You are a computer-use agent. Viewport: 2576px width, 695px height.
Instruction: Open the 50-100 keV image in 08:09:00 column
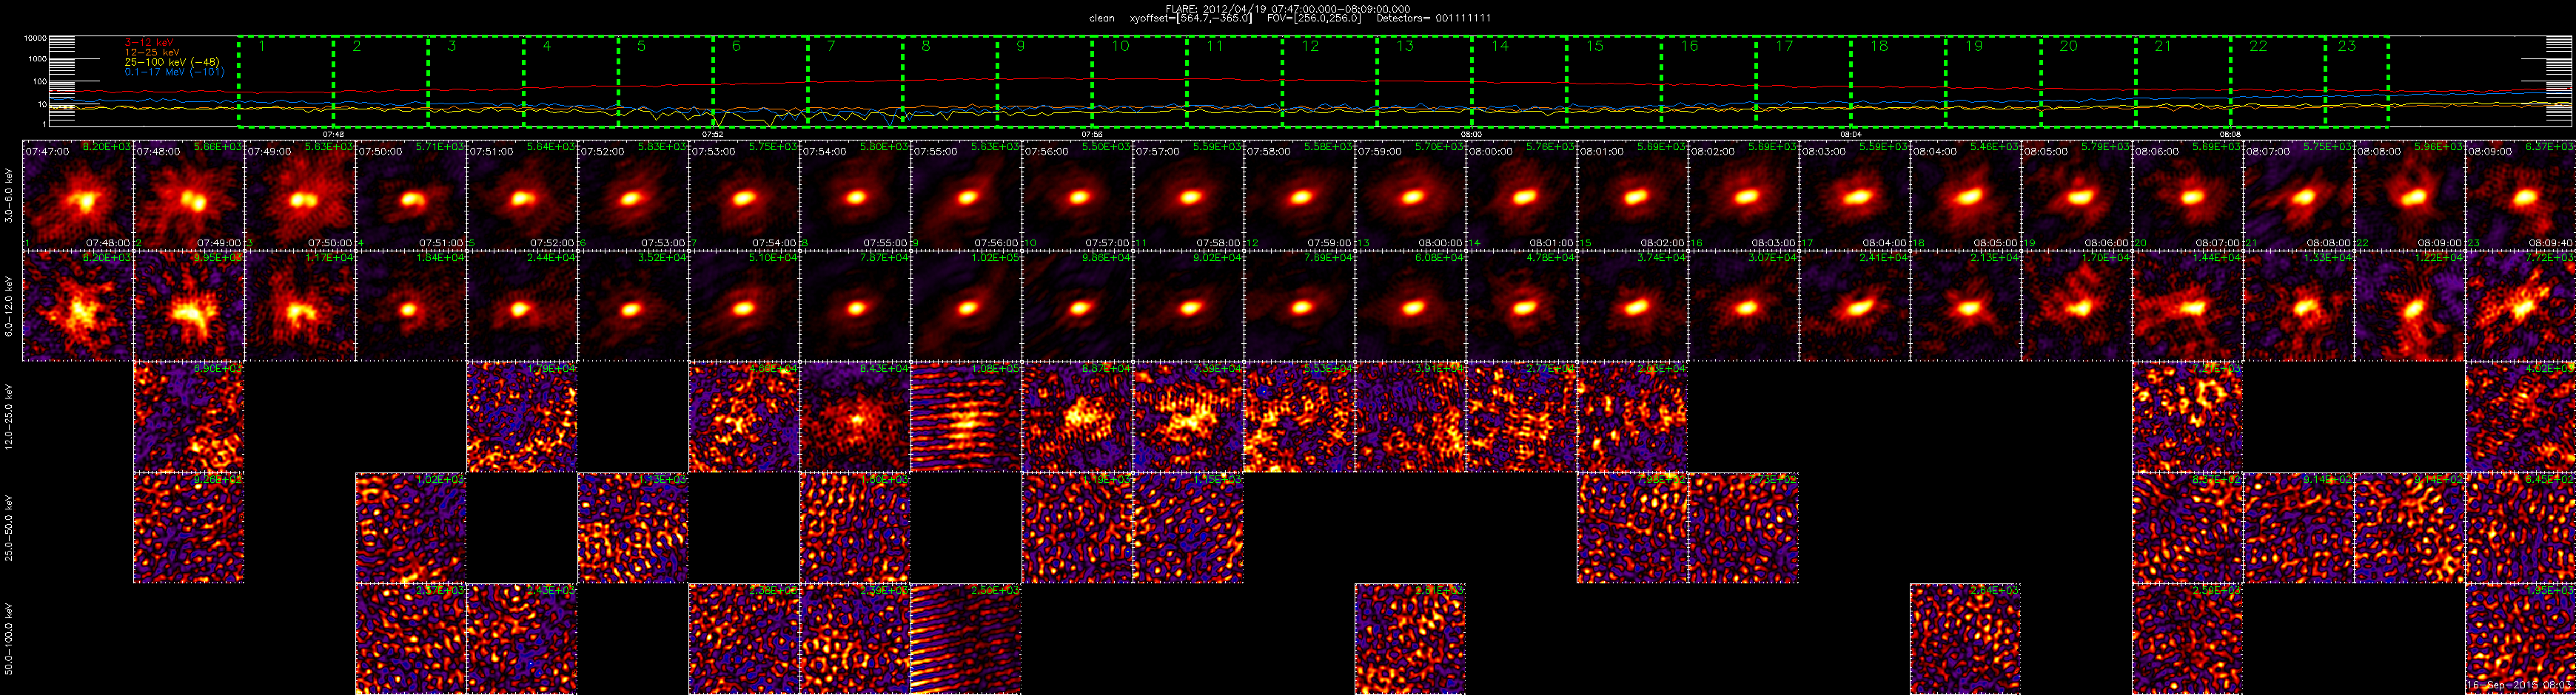pos(2520,638)
